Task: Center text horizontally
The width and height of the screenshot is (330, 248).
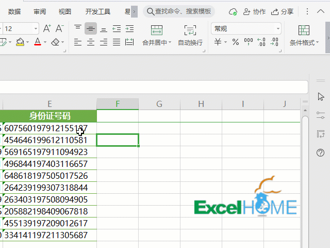Action: (91, 42)
